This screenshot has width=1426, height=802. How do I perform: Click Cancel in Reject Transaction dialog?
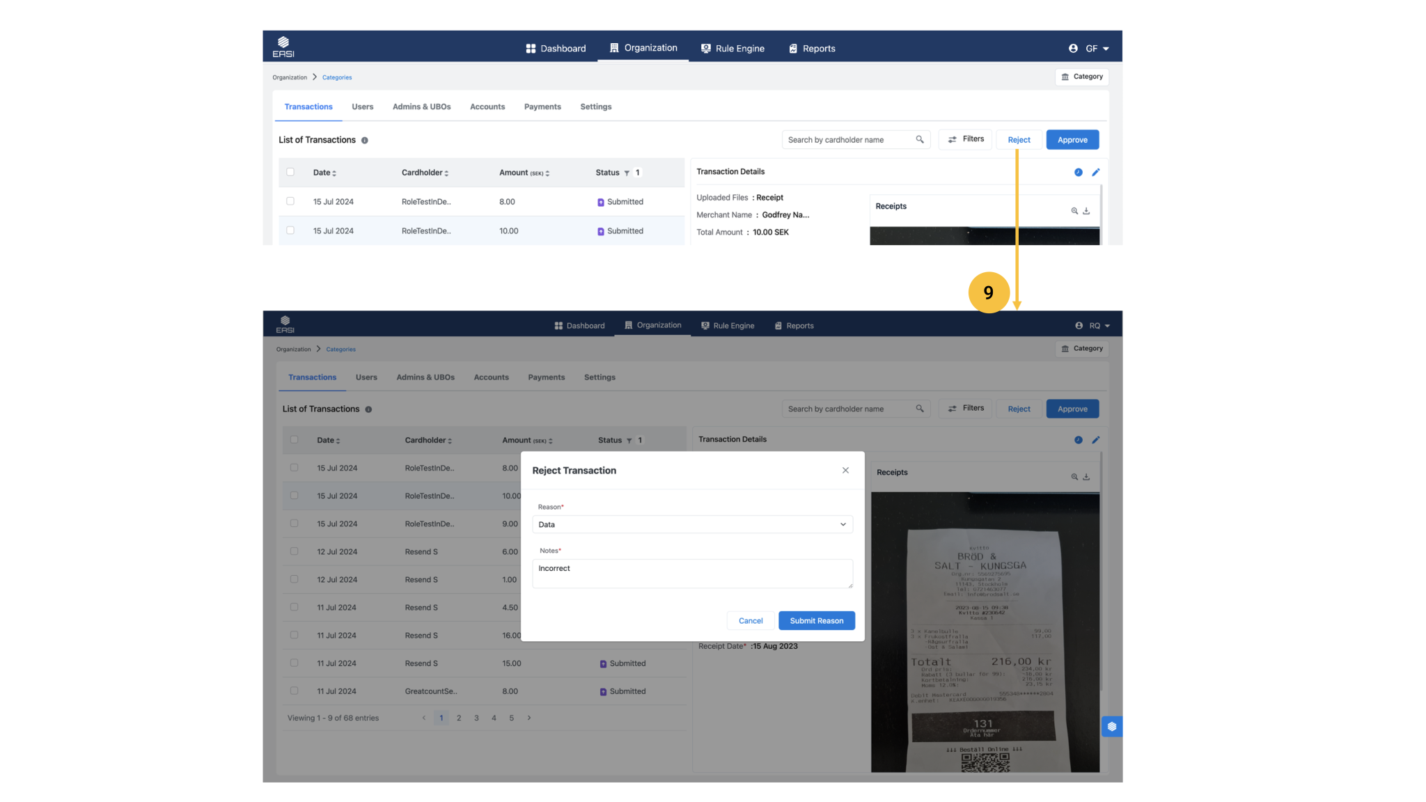click(x=750, y=620)
